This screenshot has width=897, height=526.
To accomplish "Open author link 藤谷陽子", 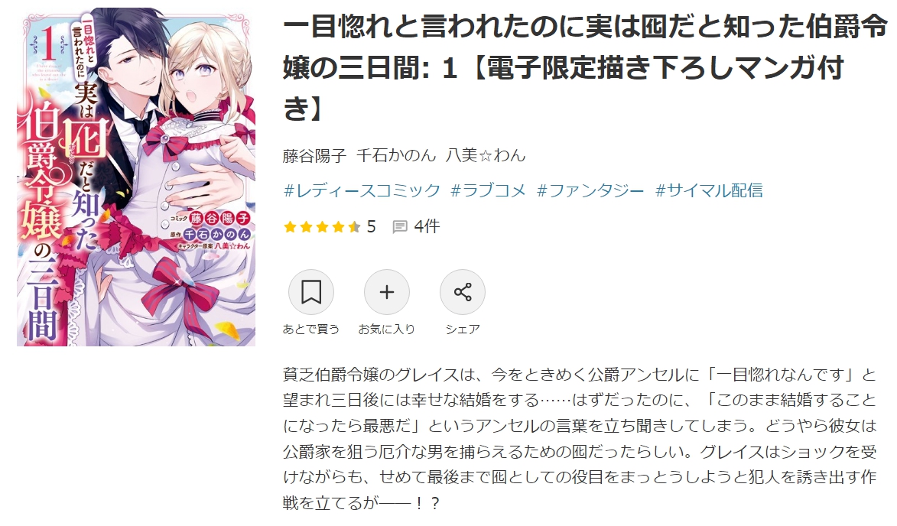I will pos(314,155).
